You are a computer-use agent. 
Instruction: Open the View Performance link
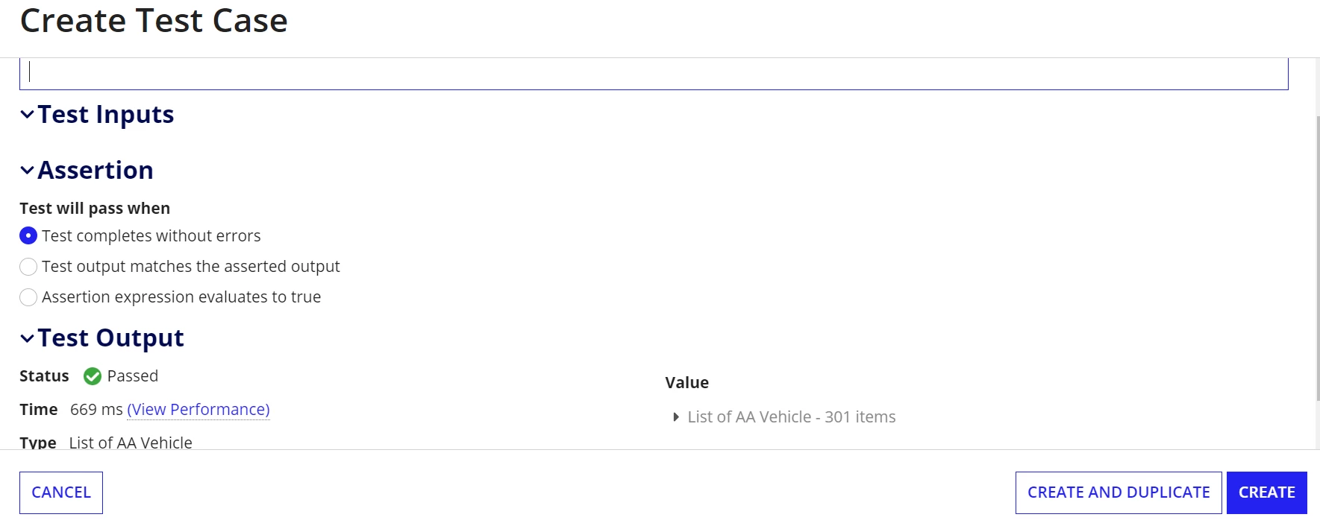(198, 410)
